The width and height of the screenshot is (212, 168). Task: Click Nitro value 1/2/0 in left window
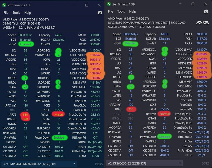pyautogui.click(x=95, y=156)
